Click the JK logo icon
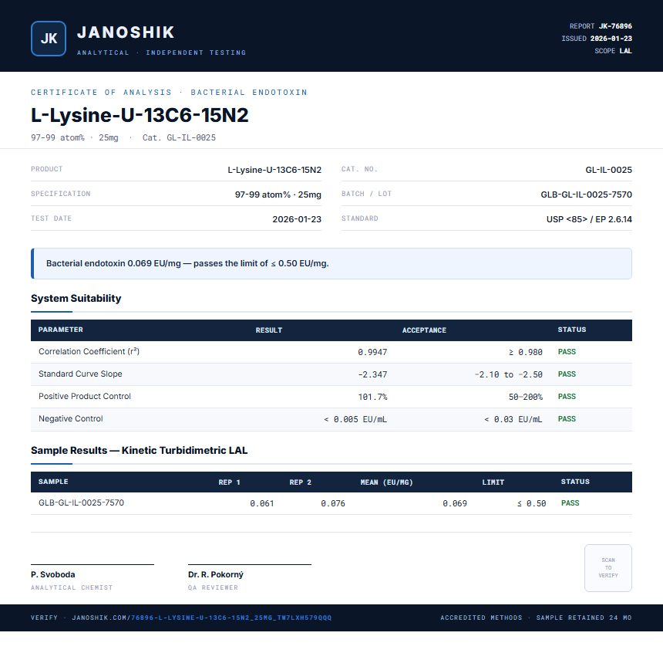 (49, 39)
